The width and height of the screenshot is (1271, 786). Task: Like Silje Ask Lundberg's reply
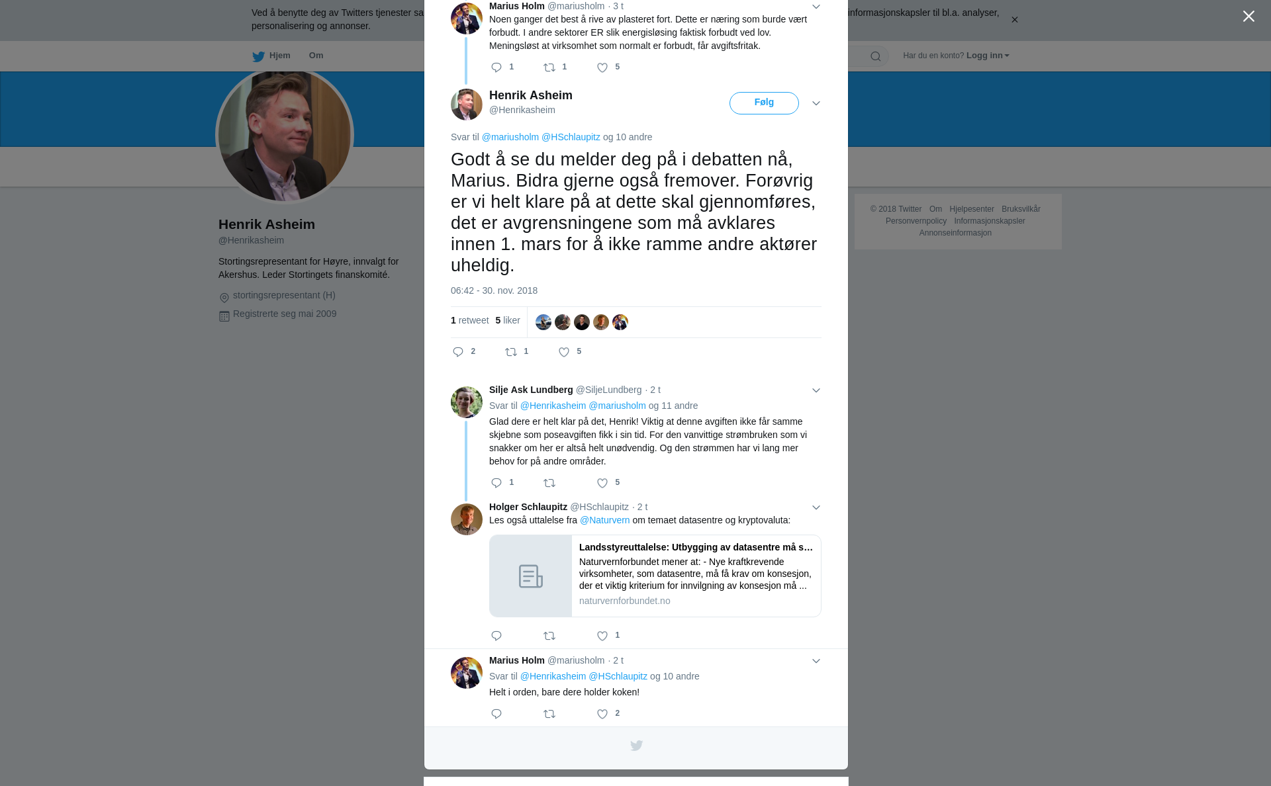tap(602, 483)
